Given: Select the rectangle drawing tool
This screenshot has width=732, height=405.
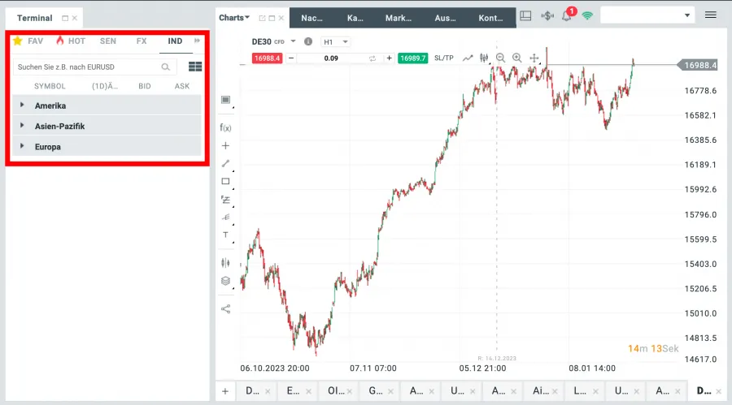Looking at the screenshot, I should (x=226, y=182).
